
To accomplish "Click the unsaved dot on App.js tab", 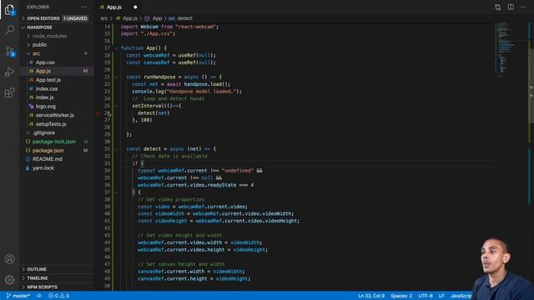I will coord(135,7).
